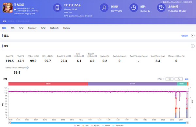Screen dimensions: 196x127
Task: Switch to the Memory tab
Action: 32,28
